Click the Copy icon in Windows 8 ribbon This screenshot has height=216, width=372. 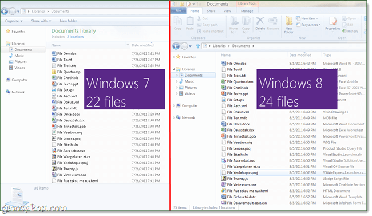coord(177,23)
